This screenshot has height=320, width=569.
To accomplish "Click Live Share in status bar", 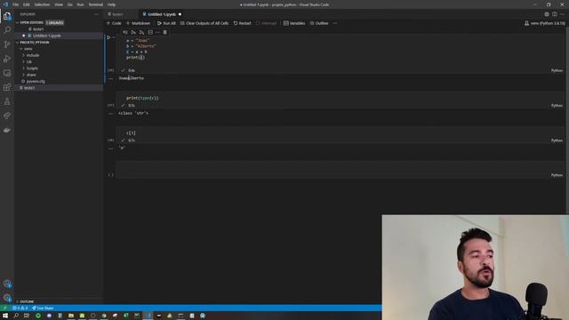I will (x=43, y=308).
